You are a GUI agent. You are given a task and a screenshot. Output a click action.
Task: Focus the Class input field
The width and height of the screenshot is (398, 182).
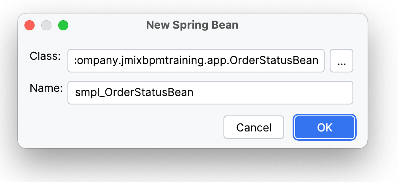(x=196, y=61)
